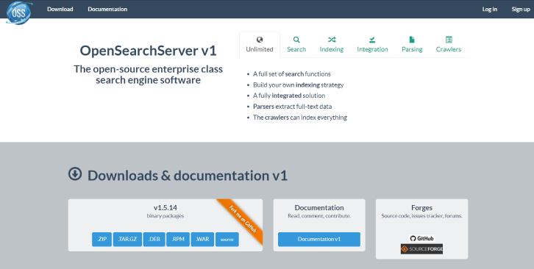Click the Forges card title
Screen dimensions: 534x269
tap(421, 208)
